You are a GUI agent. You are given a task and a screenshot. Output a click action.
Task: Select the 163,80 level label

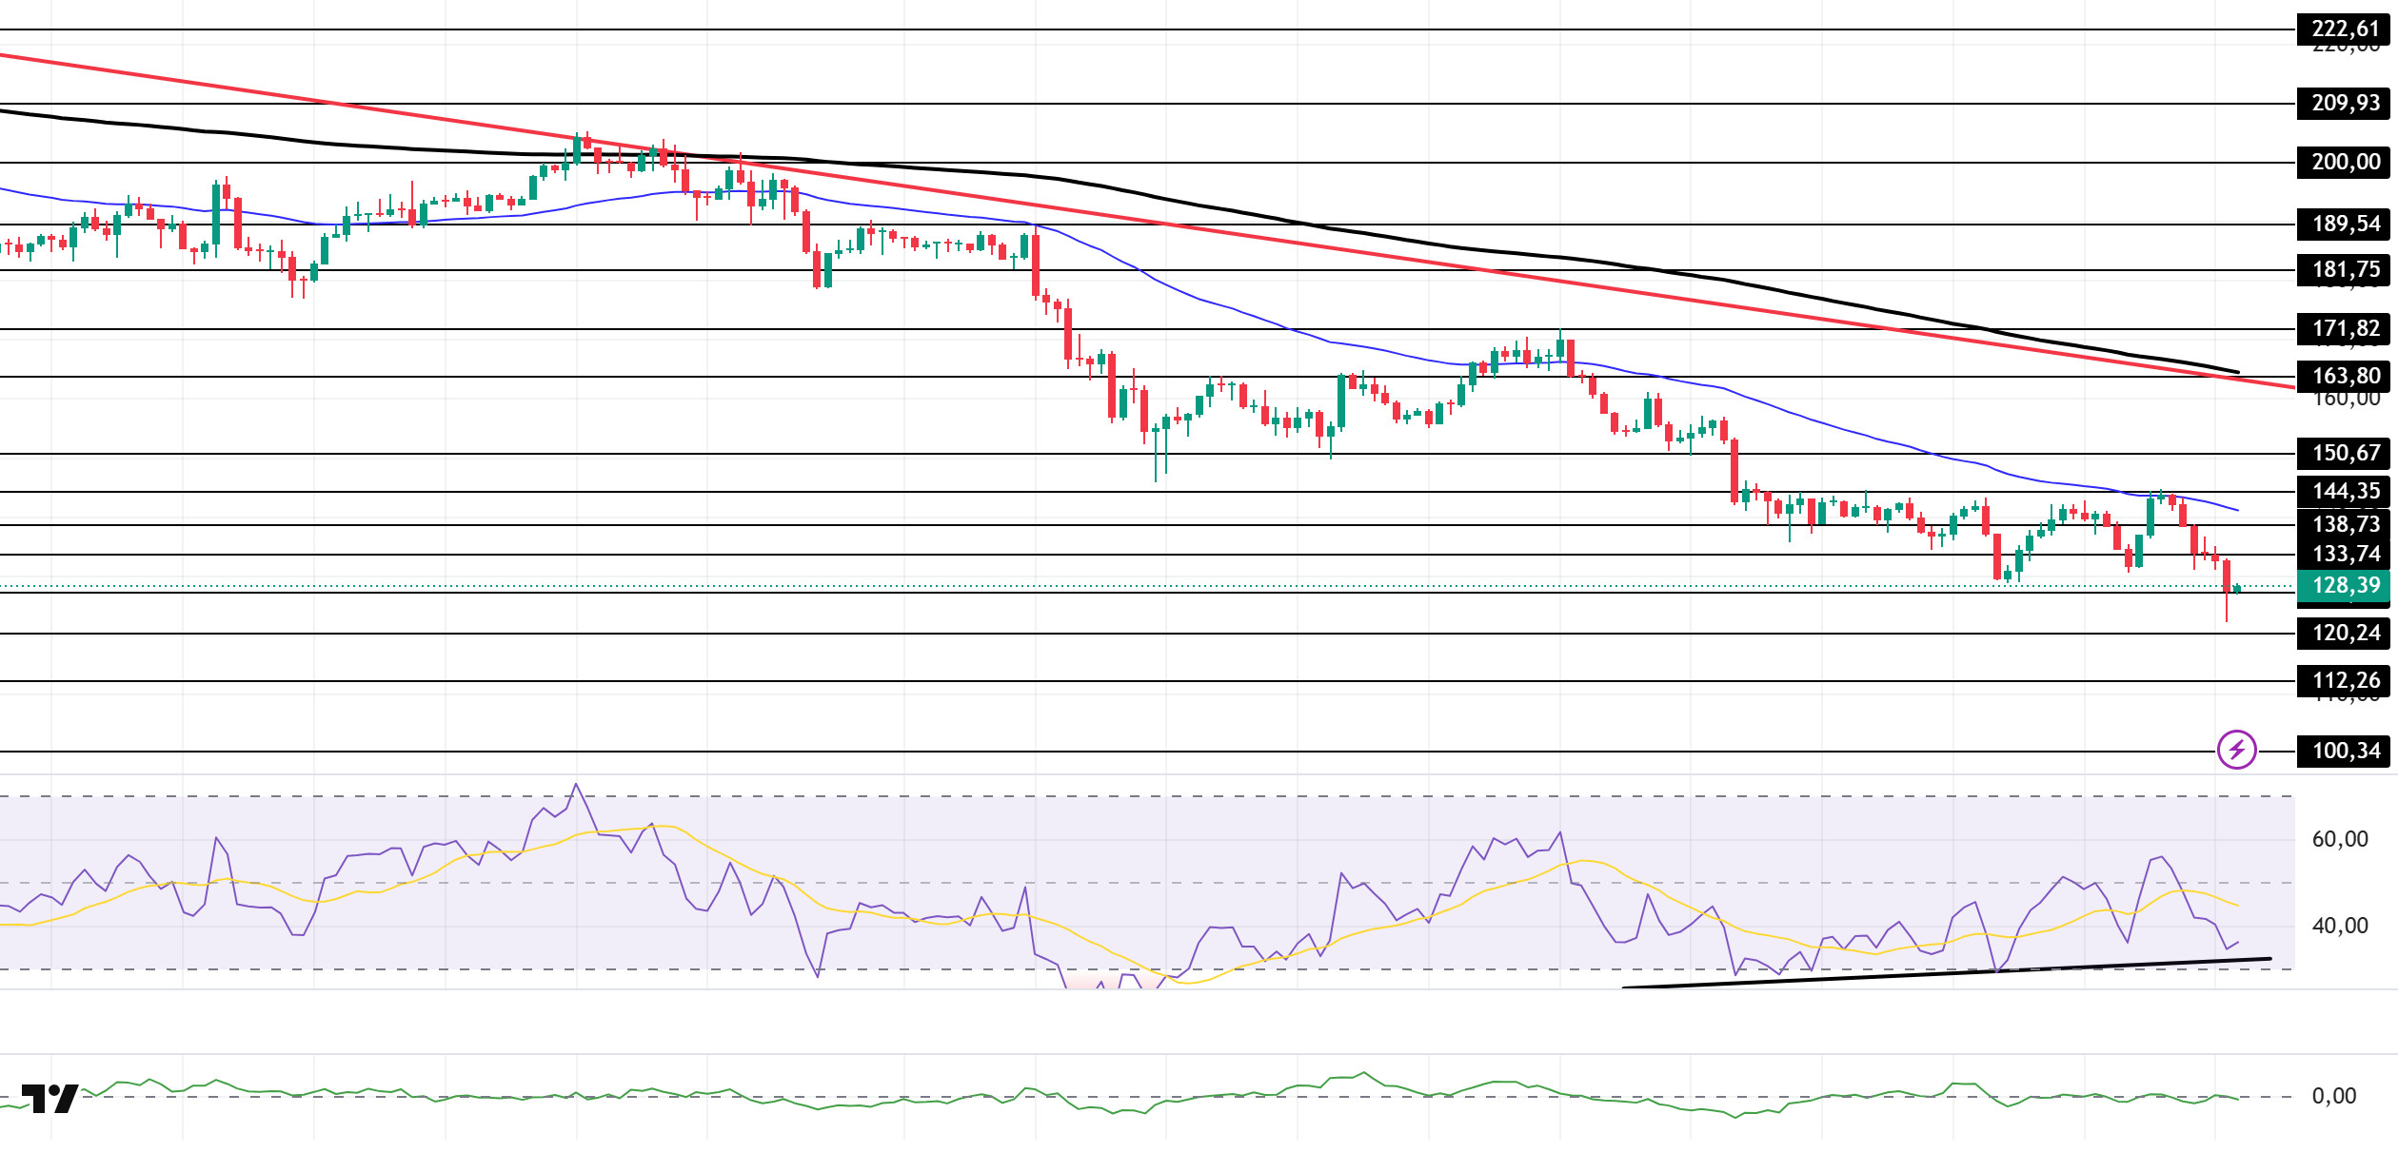[x=2345, y=376]
